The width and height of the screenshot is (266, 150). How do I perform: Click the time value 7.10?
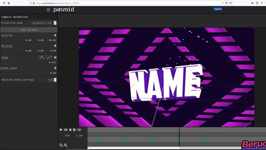tap(79, 135)
